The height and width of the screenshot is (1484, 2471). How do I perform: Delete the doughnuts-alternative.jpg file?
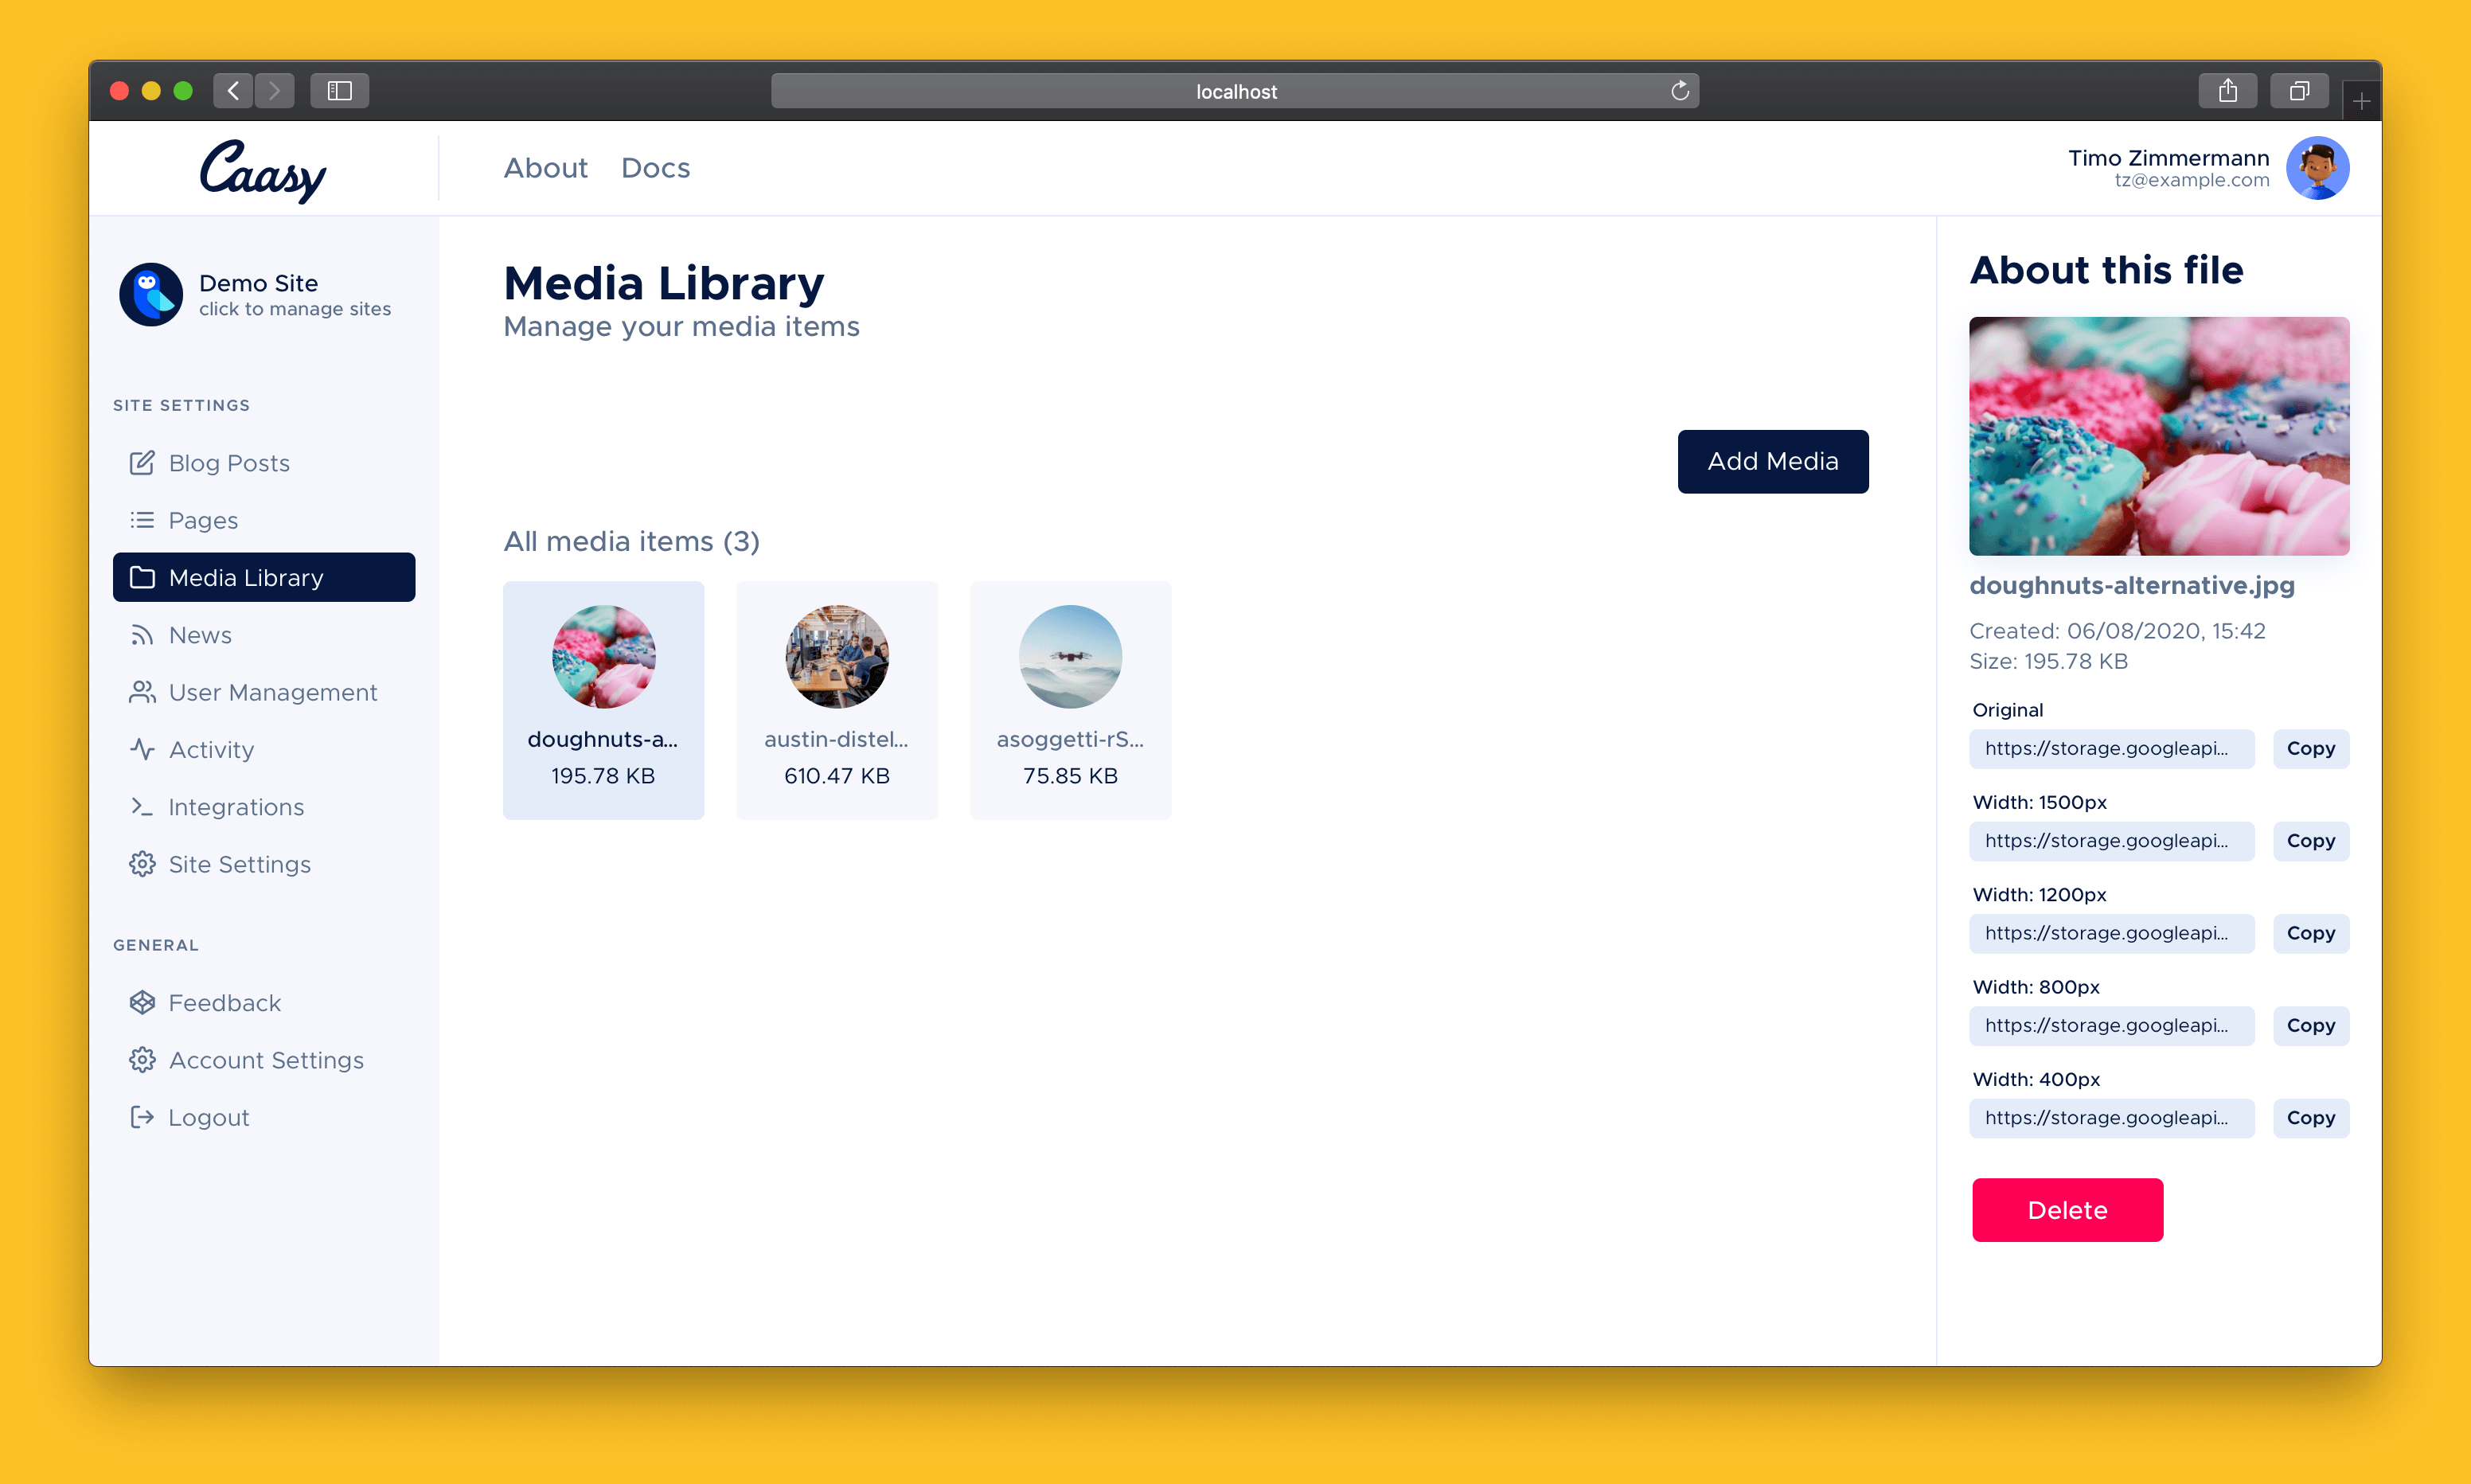[x=2066, y=1210]
